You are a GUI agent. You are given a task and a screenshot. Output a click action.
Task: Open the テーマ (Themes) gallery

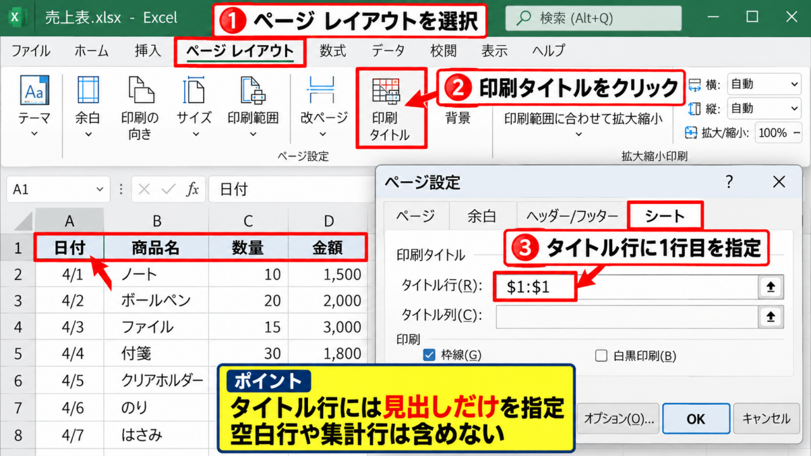pos(34,106)
